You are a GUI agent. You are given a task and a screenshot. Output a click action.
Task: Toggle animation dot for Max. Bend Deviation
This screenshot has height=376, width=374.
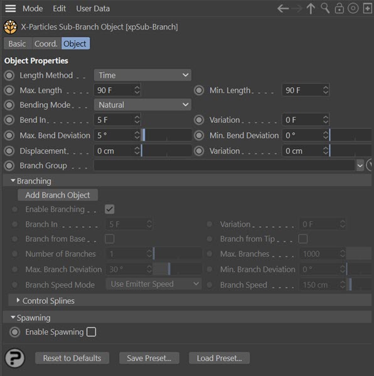pyautogui.click(x=9, y=135)
